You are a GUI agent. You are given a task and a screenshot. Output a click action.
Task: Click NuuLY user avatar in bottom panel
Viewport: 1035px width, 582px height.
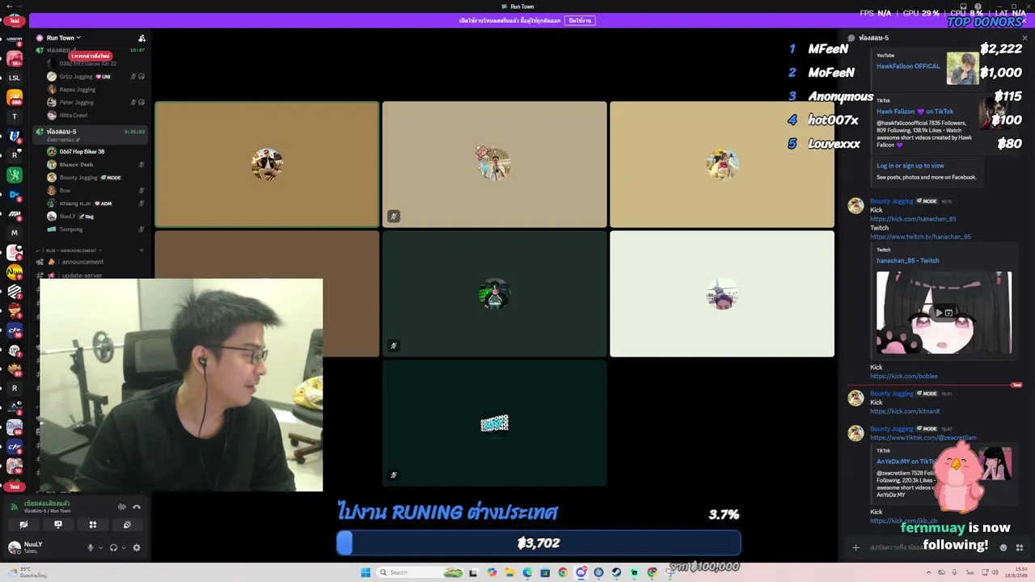(x=14, y=547)
